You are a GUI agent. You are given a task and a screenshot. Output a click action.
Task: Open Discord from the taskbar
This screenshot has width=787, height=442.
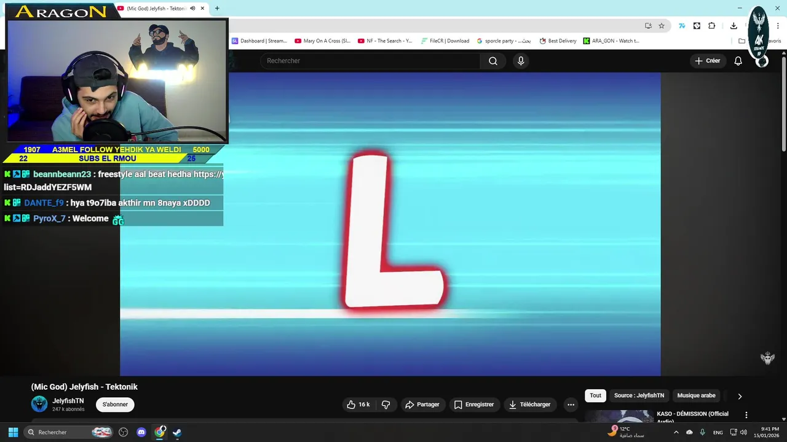coord(141,432)
